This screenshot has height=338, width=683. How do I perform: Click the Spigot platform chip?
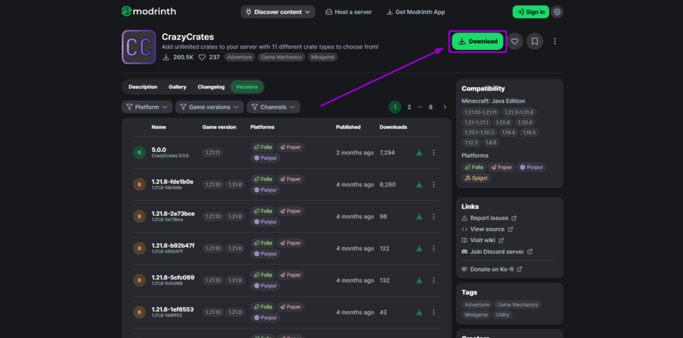click(x=476, y=178)
